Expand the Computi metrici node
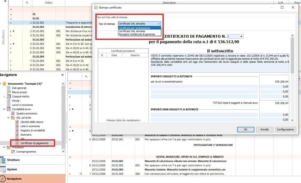The height and width of the screenshot is (183, 301). (4, 97)
